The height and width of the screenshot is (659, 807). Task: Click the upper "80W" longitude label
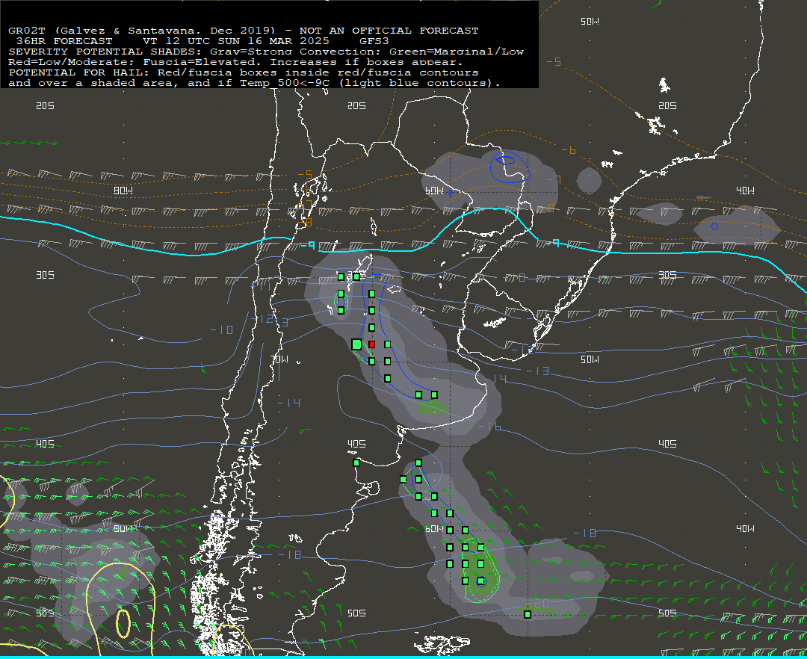pos(123,191)
